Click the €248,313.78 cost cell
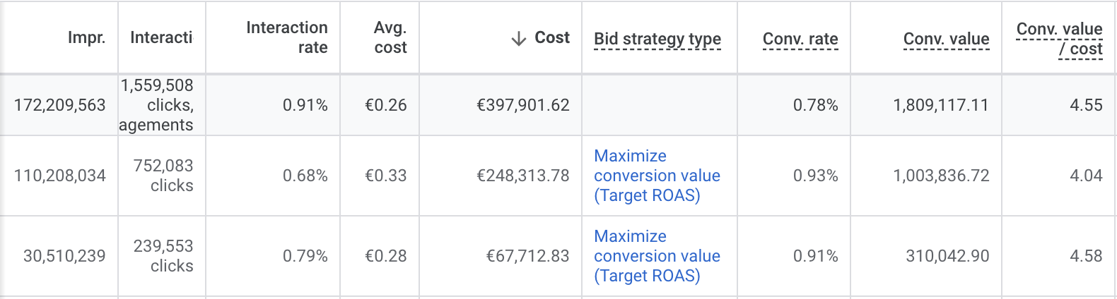 click(x=522, y=176)
